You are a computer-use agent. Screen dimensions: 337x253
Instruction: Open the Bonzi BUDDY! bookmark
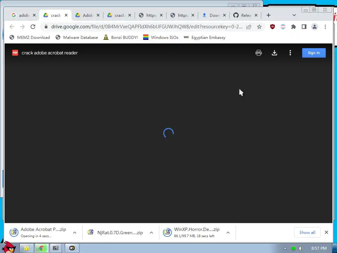(120, 38)
